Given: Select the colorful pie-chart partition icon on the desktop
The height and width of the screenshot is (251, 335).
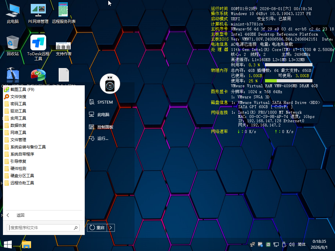Looking at the screenshot, I should (38, 75).
